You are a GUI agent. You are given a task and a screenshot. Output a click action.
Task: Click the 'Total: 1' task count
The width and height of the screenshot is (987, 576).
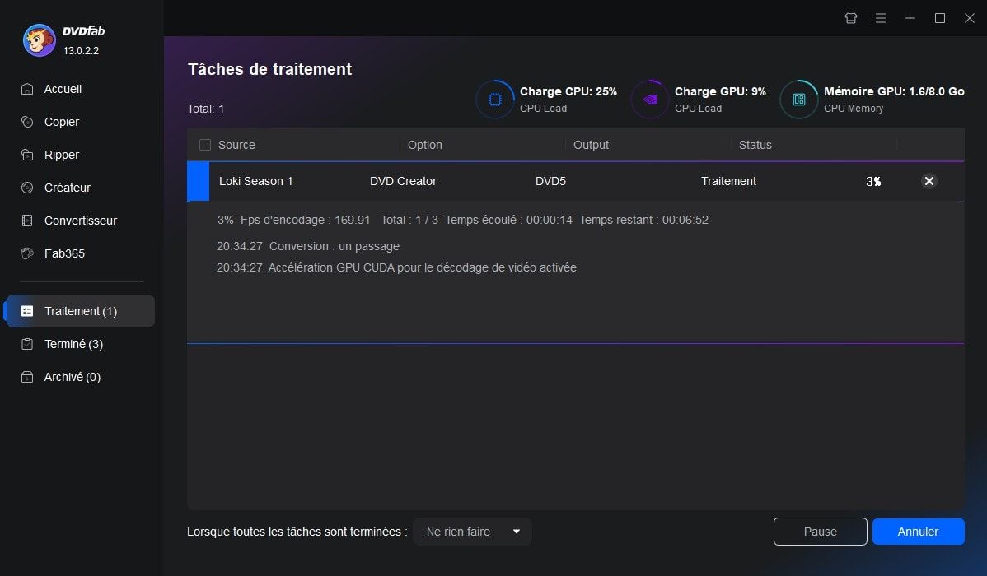pos(206,109)
